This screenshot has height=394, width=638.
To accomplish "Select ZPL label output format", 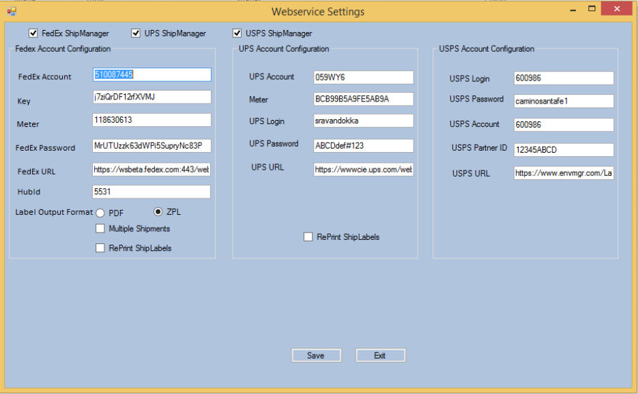I will pyautogui.click(x=158, y=211).
